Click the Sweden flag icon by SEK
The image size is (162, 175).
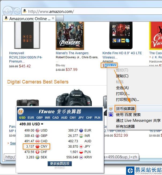click(37, 157)
